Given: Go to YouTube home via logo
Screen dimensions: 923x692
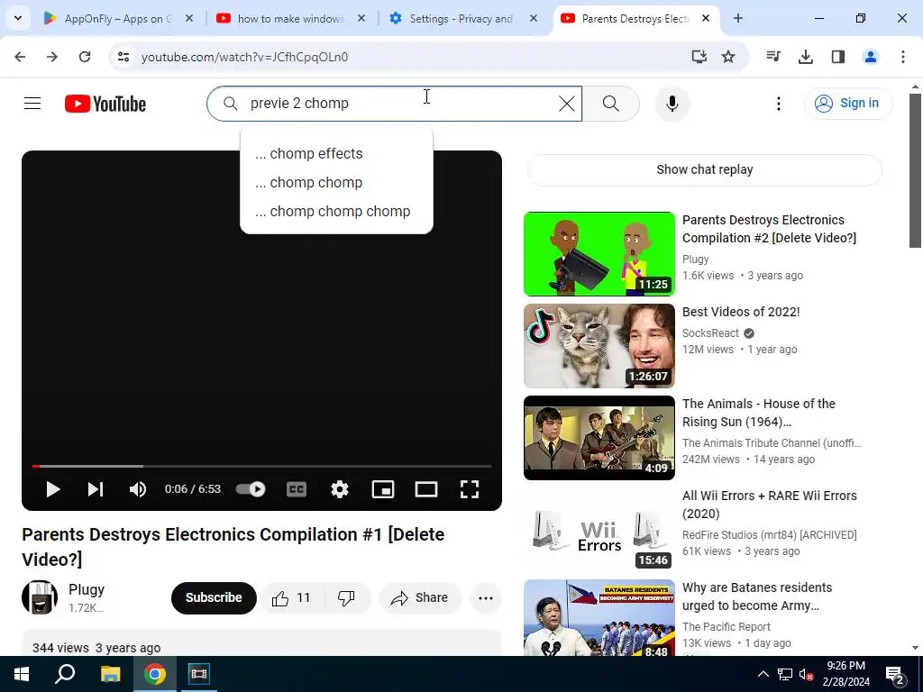Looking at the screenshot, I should (105, 104).
